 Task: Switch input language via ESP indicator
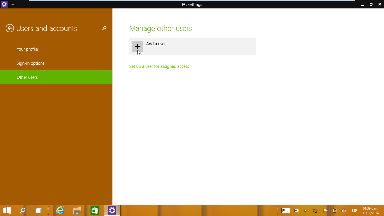coord(354,211)
